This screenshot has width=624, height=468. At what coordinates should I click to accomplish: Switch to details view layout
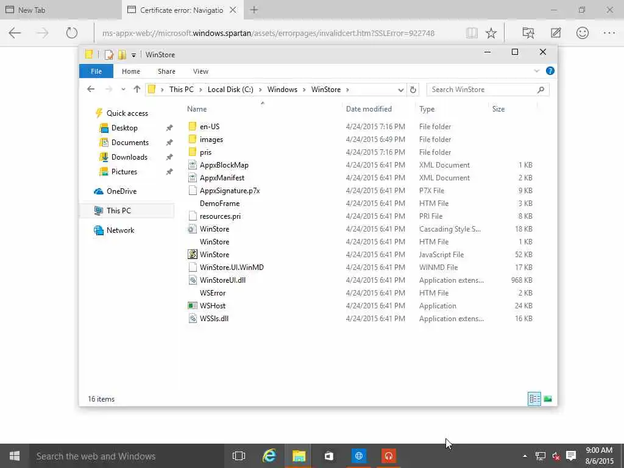coord(534,399)
